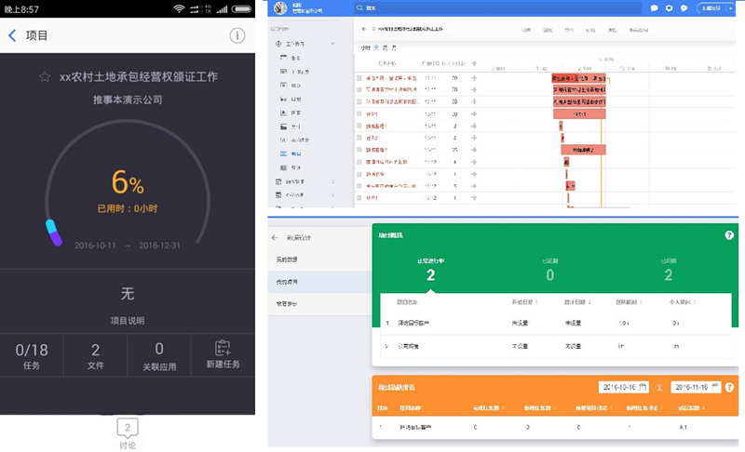
Task: Tap the 新建任务 clipboard icon
Action: [222, 349]
